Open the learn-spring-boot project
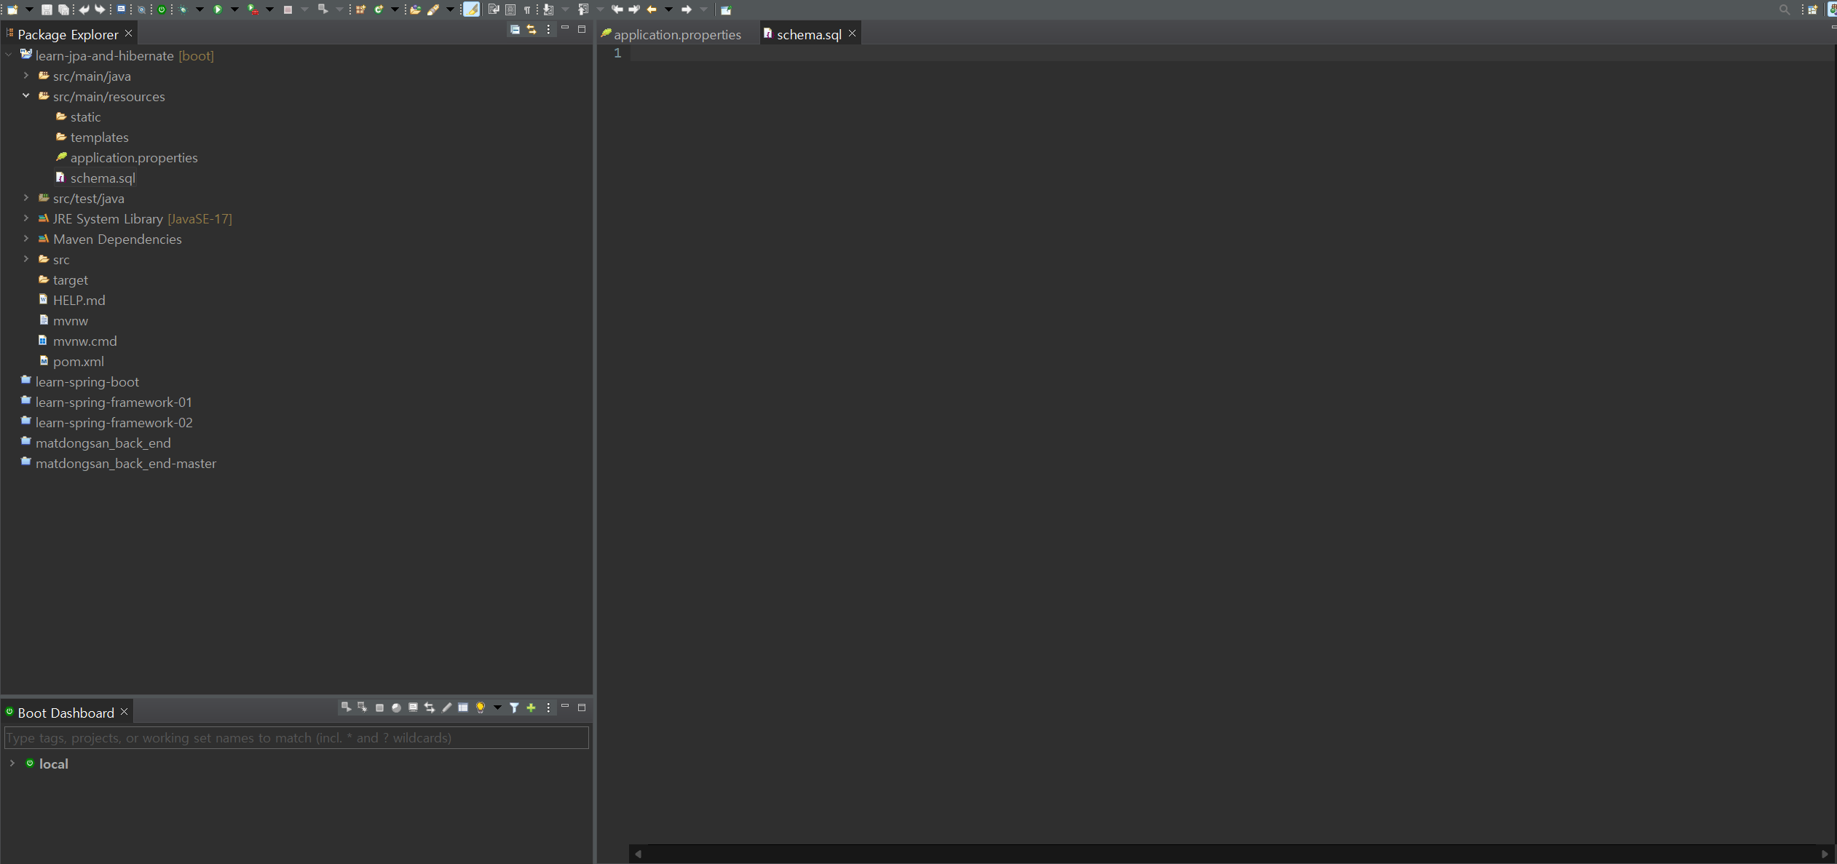 88,381
